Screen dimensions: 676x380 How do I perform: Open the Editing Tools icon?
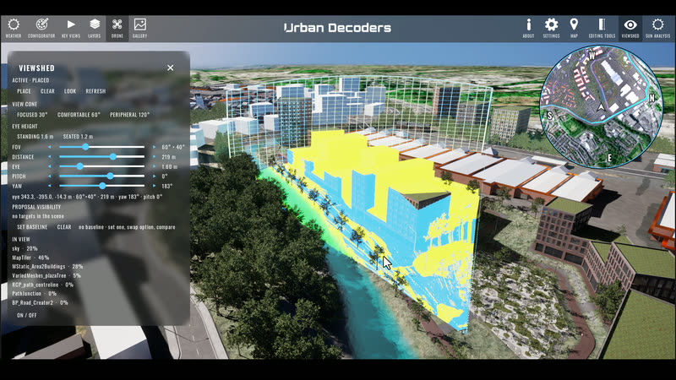point(602,29)
